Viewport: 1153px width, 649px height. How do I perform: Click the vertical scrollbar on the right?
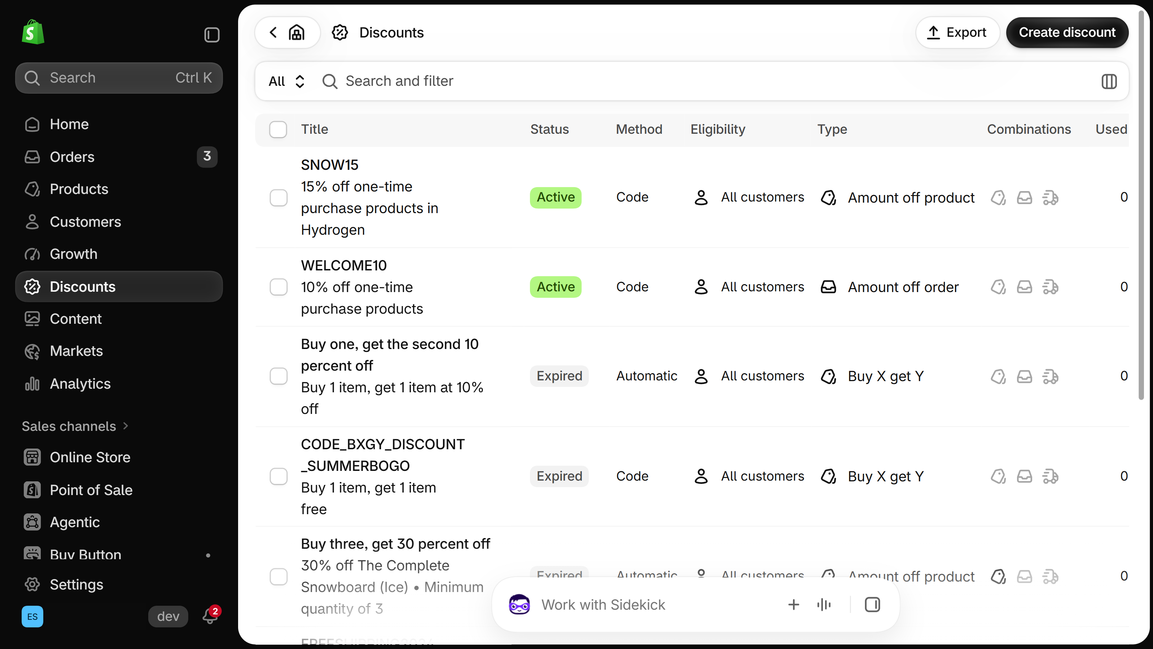pyautogui.click(x=1141, y=206)
